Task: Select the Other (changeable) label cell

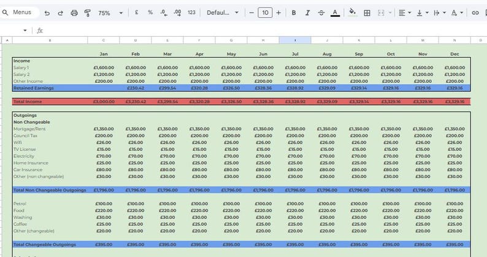Action: click(50, 231)
